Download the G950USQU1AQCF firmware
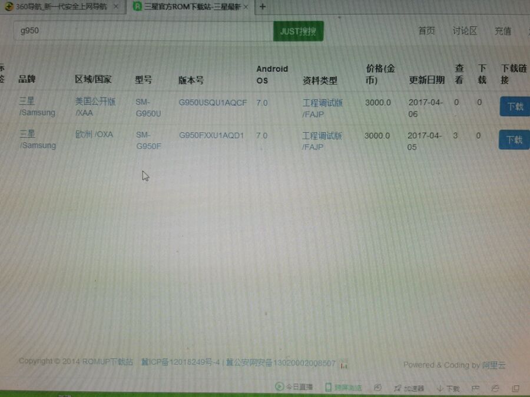The image size is (530, 397). 515,106
